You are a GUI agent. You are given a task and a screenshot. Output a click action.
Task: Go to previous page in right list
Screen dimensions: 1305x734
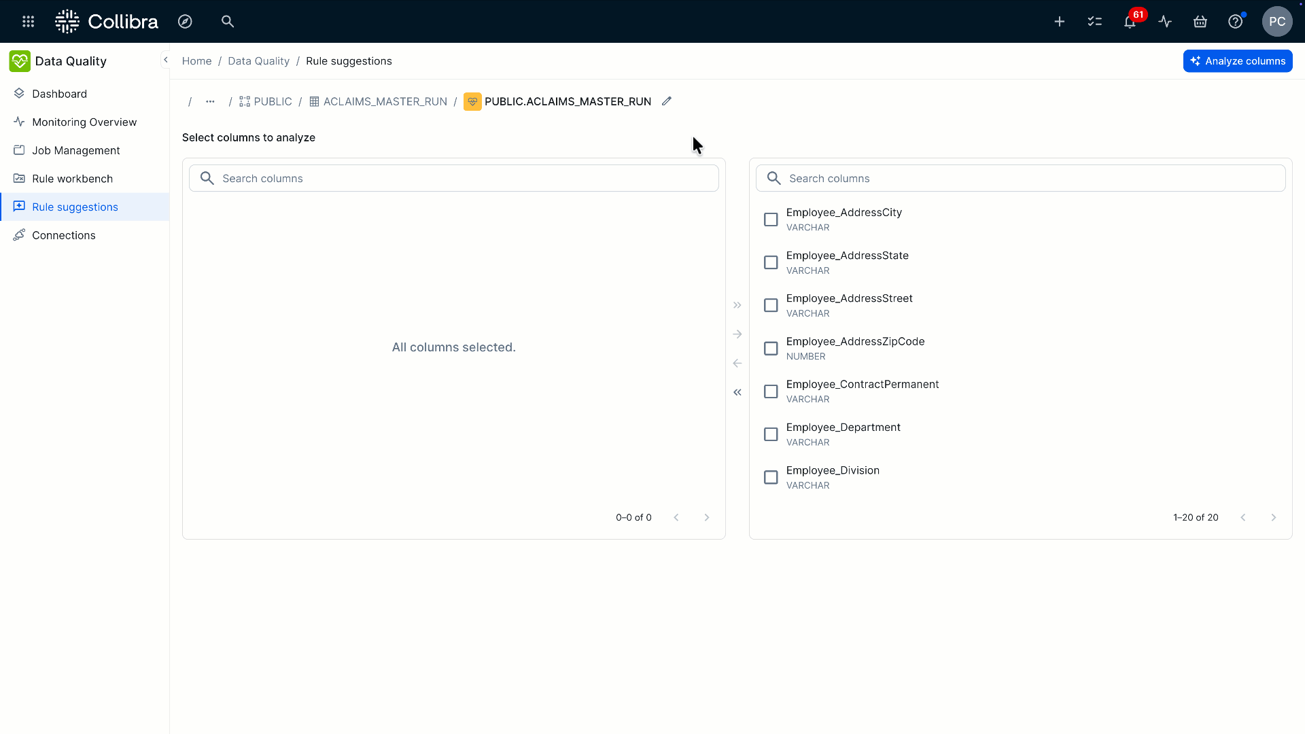point(1243,518)
